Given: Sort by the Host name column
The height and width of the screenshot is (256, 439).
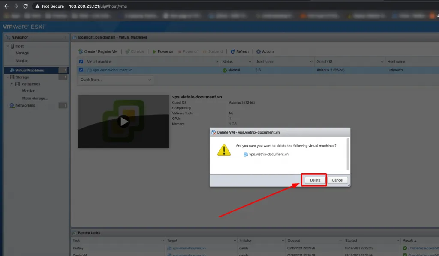Looking at the screenshot, I should 396,62.
